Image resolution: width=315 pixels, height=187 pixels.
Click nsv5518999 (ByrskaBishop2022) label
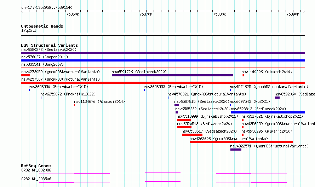click(207, 116)
